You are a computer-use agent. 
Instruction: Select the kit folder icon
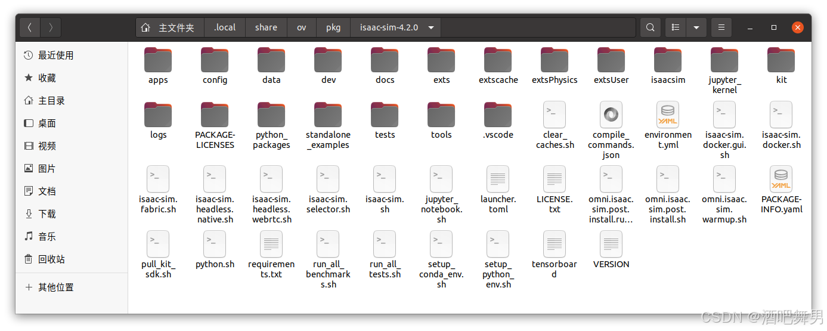(781, 60)
